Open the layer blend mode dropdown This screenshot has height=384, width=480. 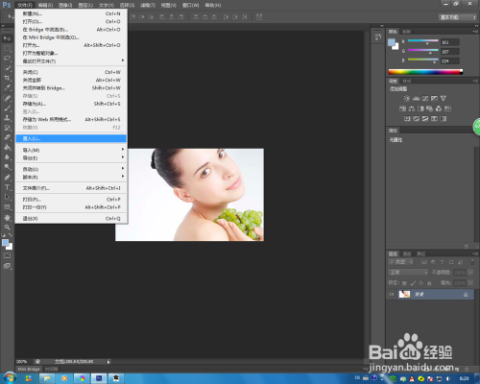pyautogui.click(x=408, y=273)
